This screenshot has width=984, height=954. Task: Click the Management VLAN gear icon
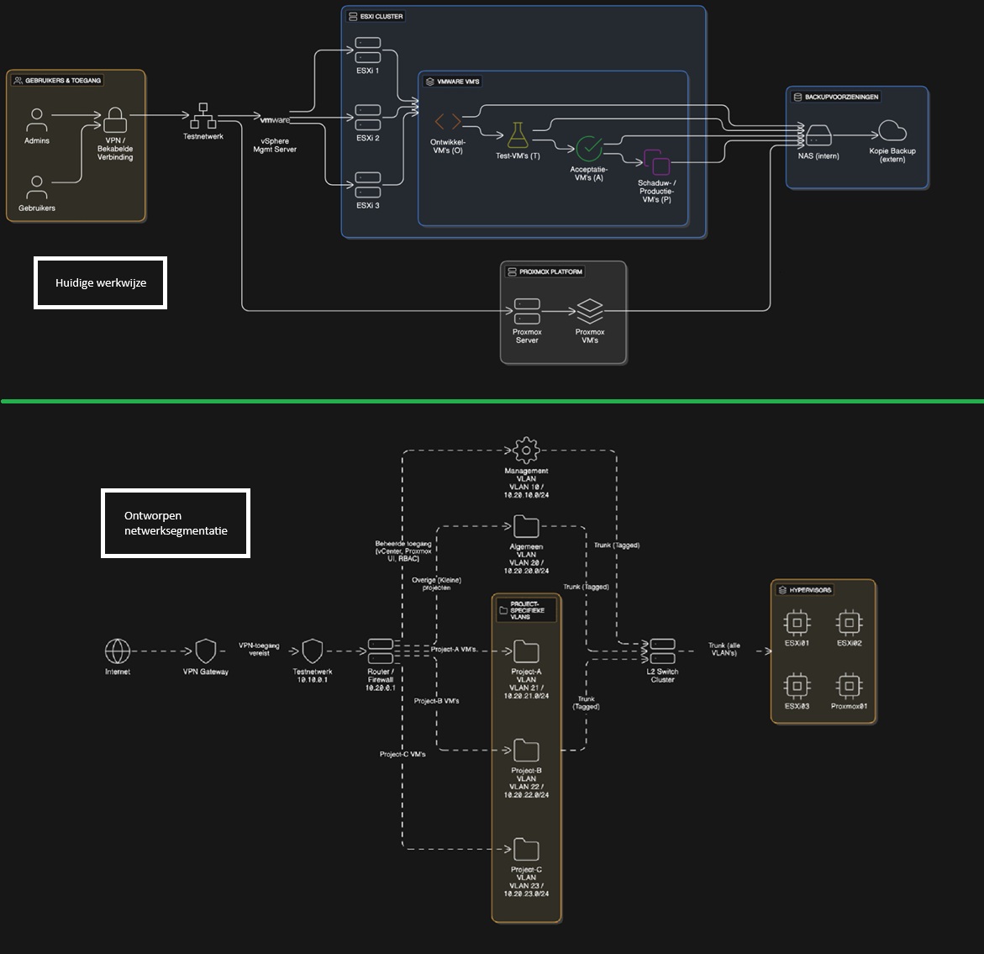pyautogui.click(x=526, y=450)
